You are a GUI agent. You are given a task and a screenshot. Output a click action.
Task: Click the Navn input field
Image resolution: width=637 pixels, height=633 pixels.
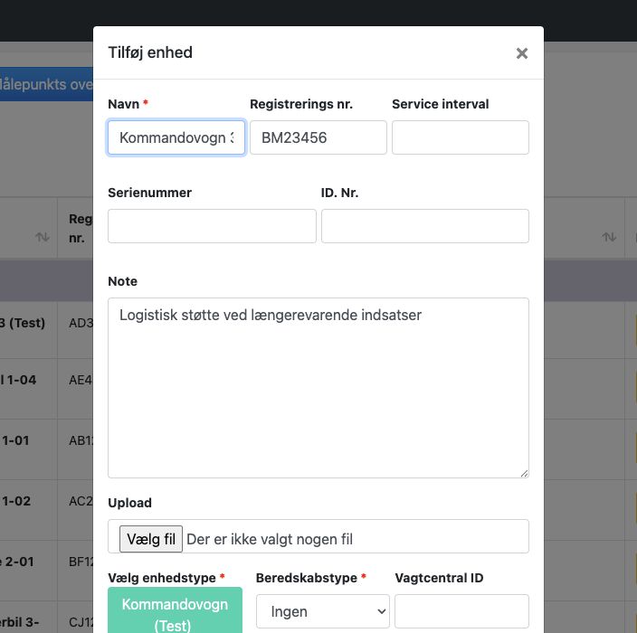[176, 137]
